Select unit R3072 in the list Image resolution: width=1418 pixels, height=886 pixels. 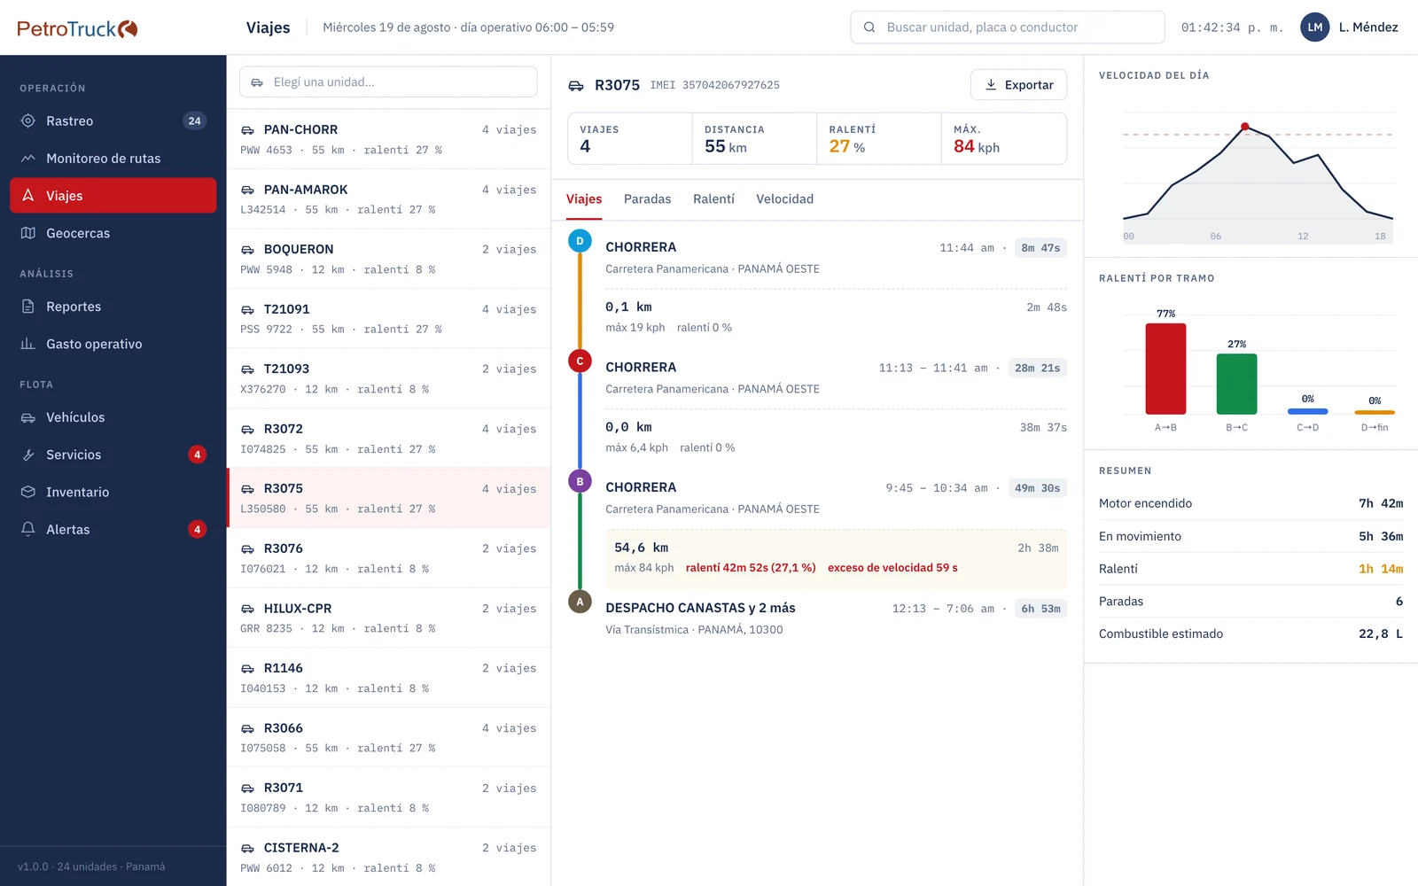tap(388, 439)
